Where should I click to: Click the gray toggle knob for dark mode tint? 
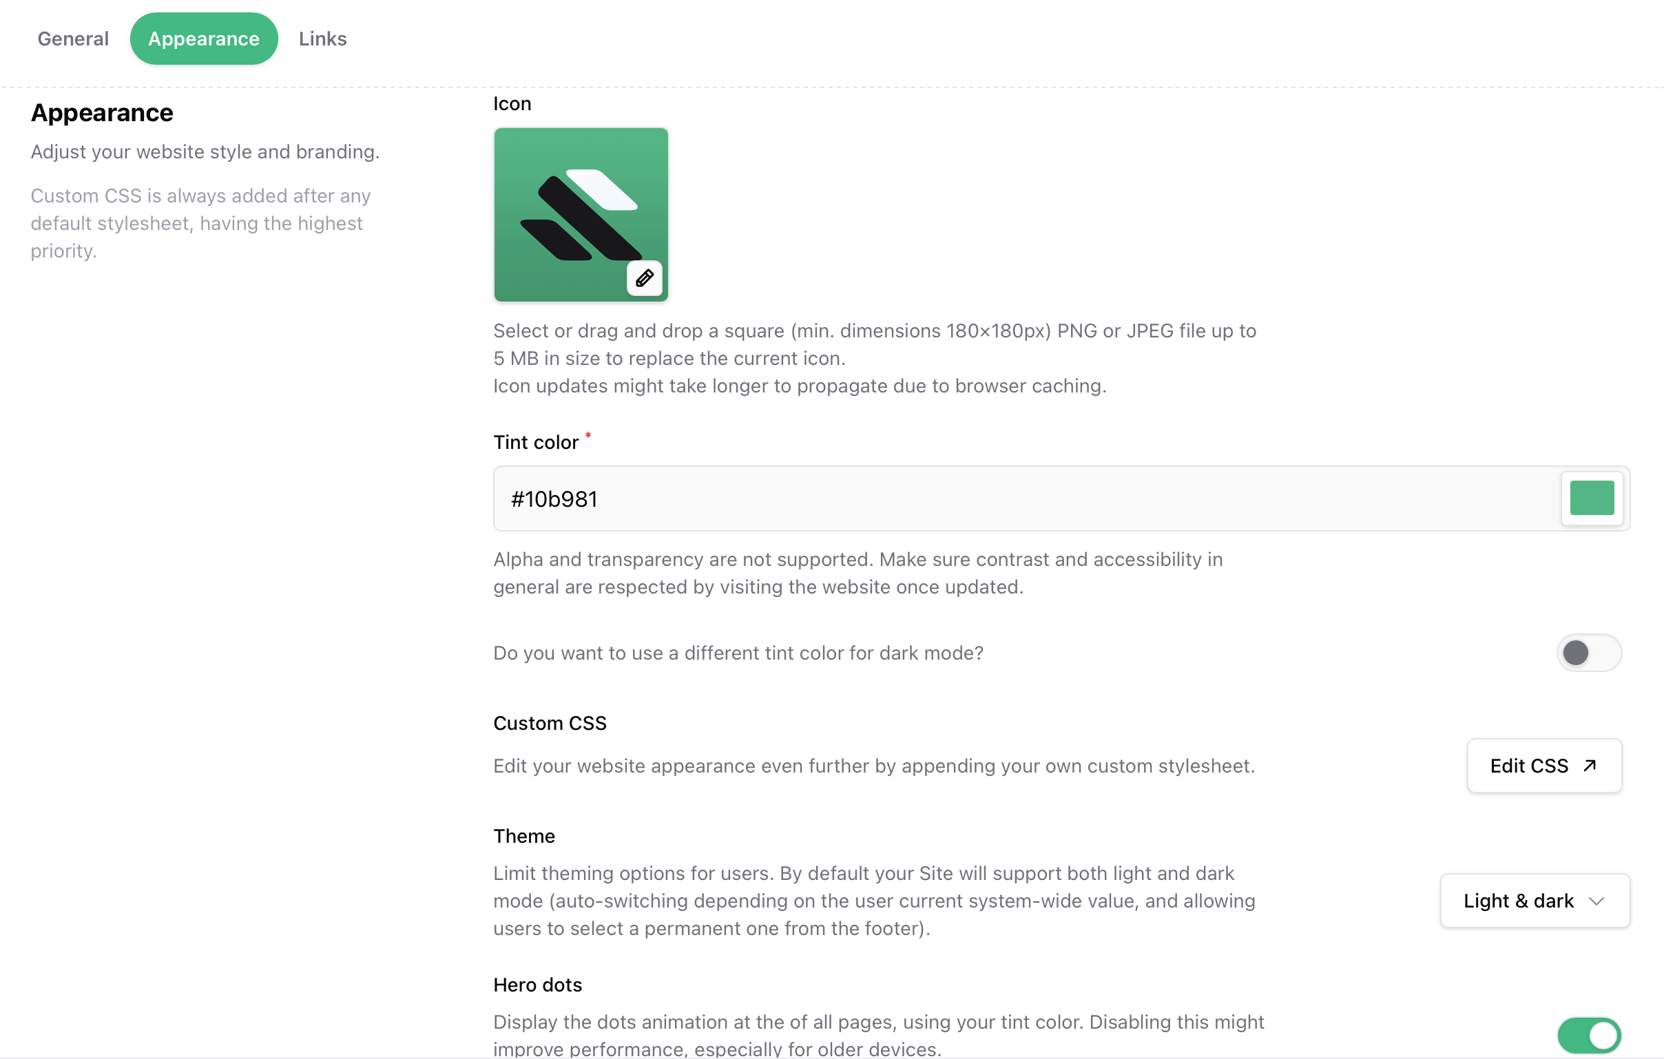click(x=1576, y=652)
